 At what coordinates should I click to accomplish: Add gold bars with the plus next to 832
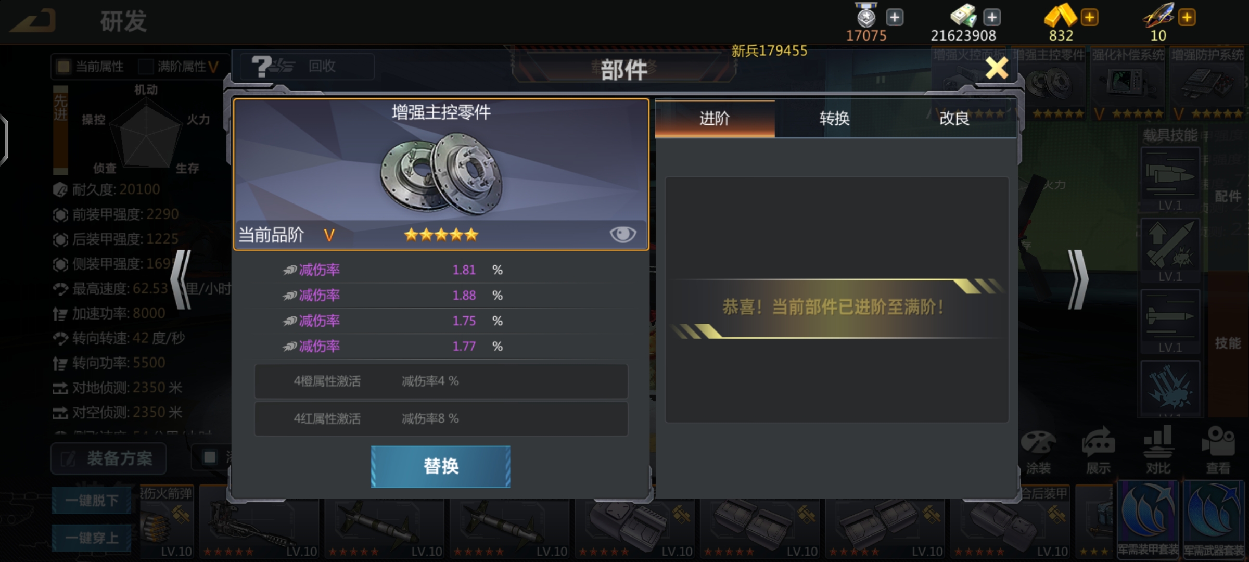[1089, 17]
